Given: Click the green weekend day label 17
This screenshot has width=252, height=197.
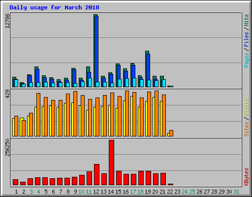Looking at the screenshot, I should tap(133, 192).
